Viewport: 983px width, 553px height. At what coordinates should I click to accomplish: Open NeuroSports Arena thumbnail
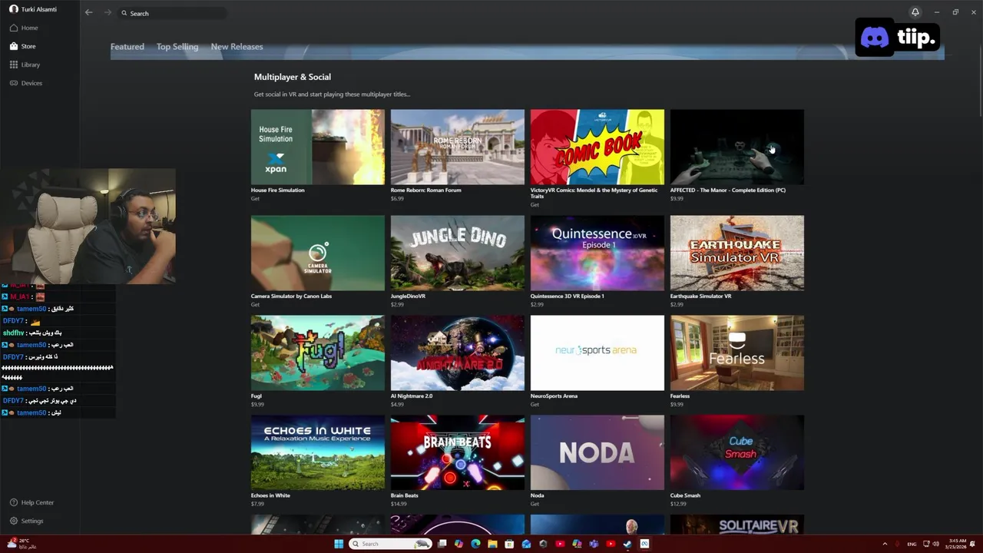pos(597,353)
